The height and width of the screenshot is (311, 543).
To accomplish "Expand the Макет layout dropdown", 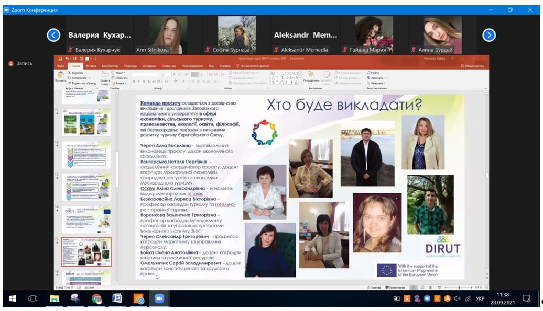I will pyautogui.click(x=118, y=73).
